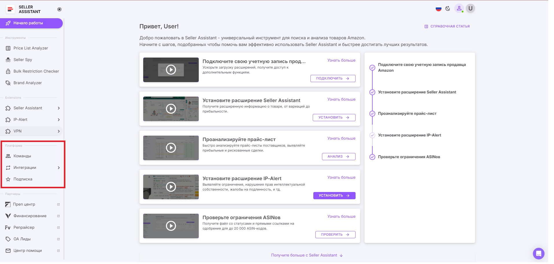Toggle dark mode with the moon icon
This screenshot has height=264, width=554.
pos(448,8)
